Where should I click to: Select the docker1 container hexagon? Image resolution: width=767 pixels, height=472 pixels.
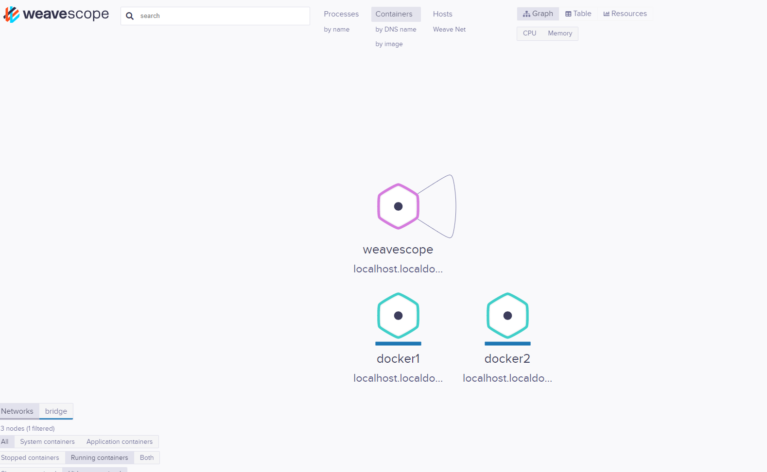[x=398, y=316]
